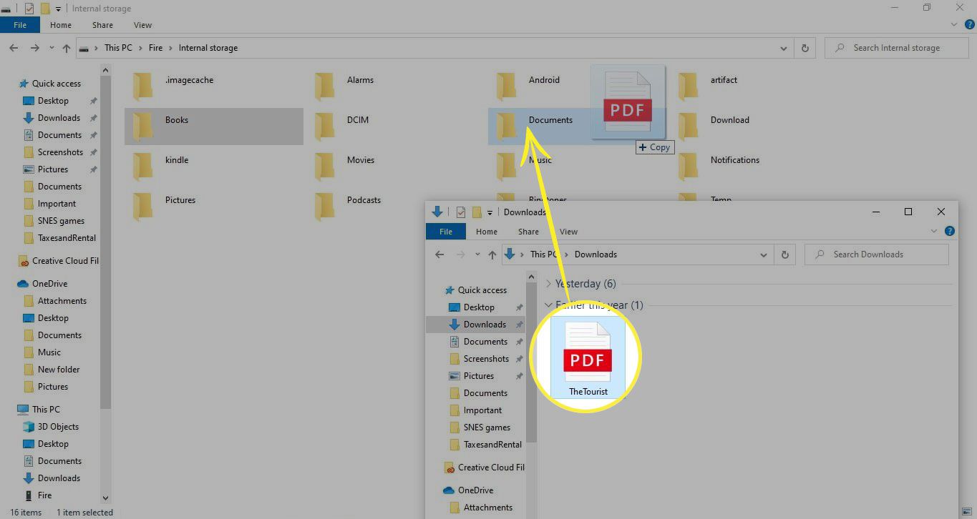This screenshot has width=977, height=519.
Task: Open the Podcasts folder
Action: click(x=349, y=207)
